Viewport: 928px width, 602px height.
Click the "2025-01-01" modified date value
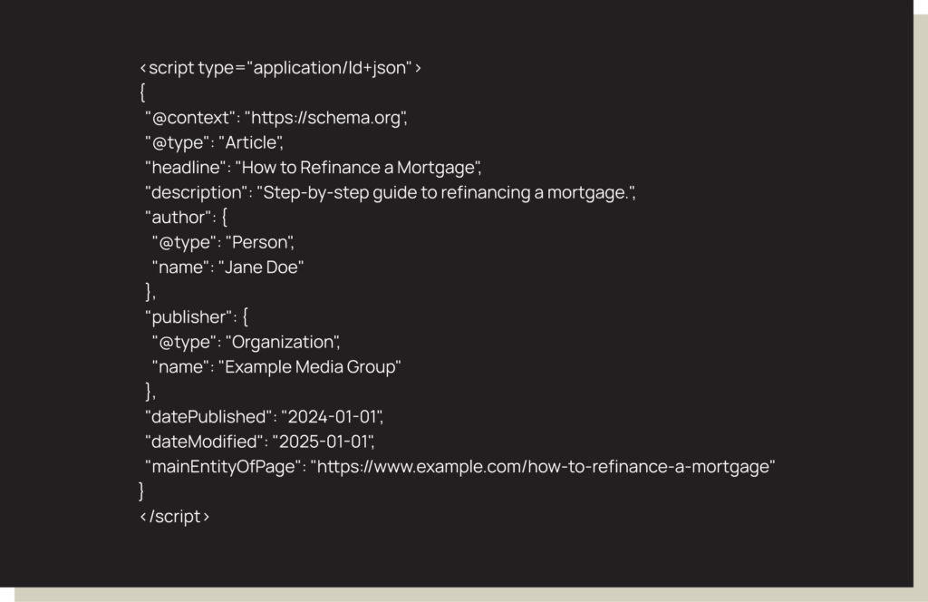tap(323, 442)
